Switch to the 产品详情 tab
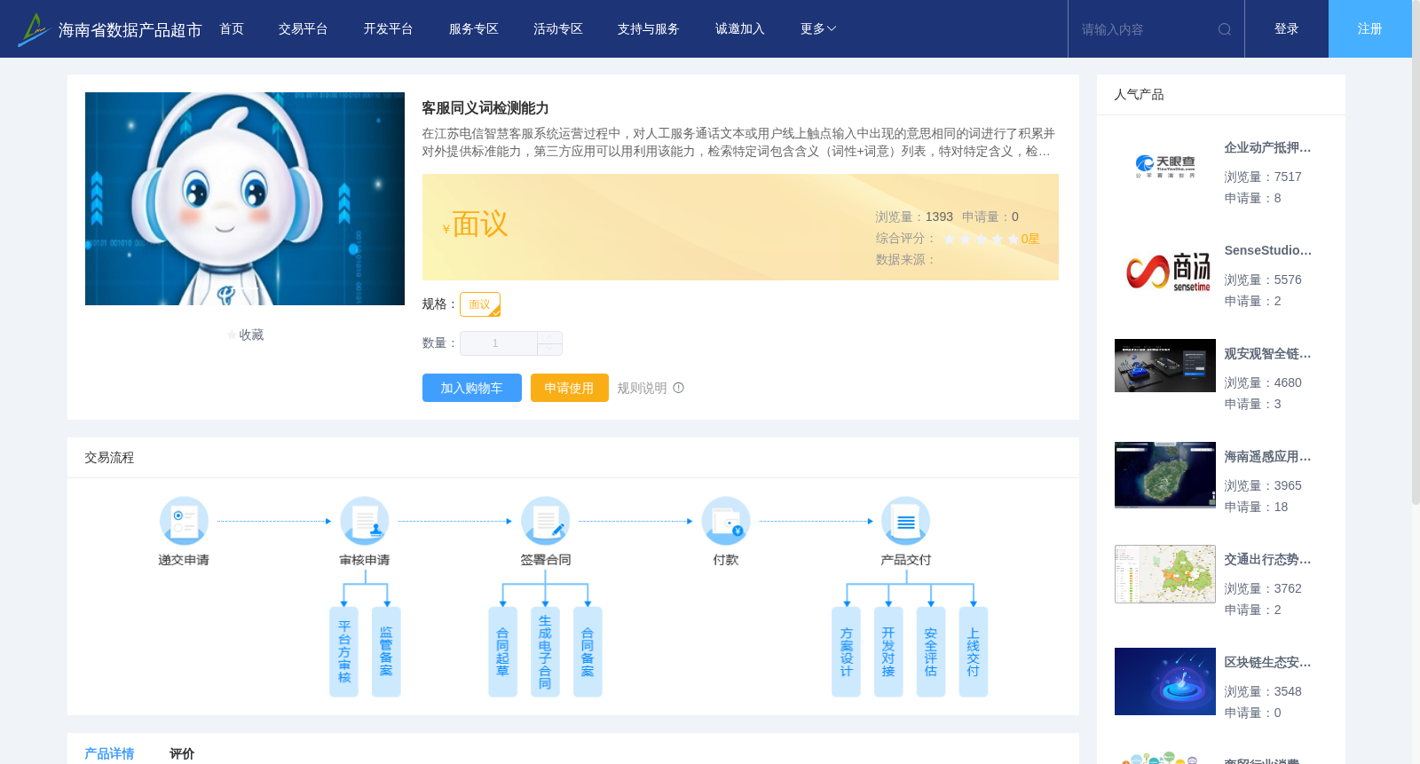 click(109, 753)
